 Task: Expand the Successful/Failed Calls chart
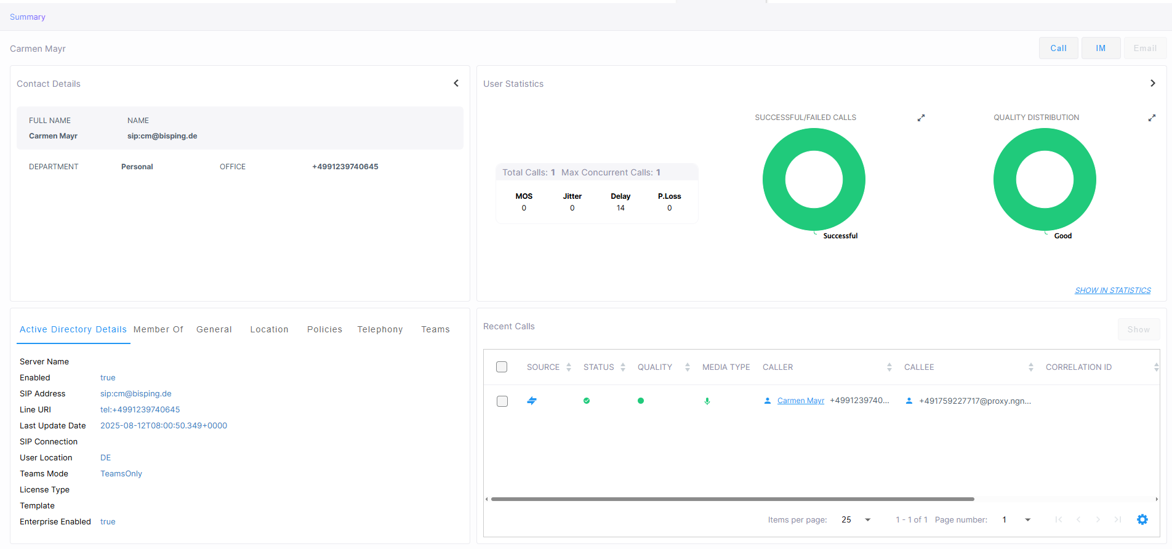click(921, 118)
